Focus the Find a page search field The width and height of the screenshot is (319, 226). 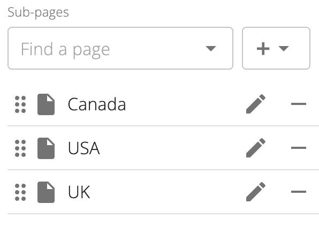[120, 48]
